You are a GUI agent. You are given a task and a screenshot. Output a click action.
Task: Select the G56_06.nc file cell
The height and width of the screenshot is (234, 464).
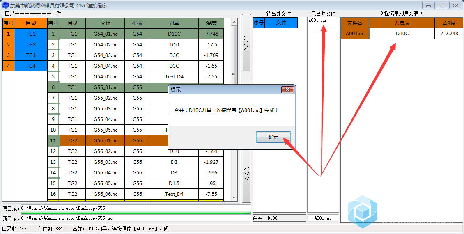click(x=106, y=194)
